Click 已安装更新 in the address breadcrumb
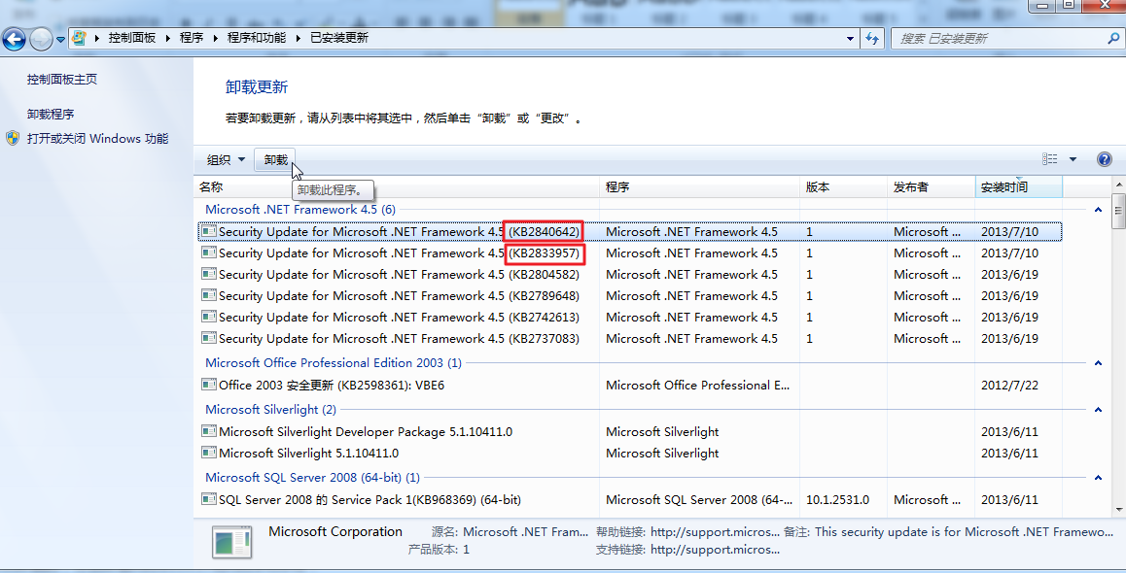Screen dimensions: 1126x573 tap(339, 38)
